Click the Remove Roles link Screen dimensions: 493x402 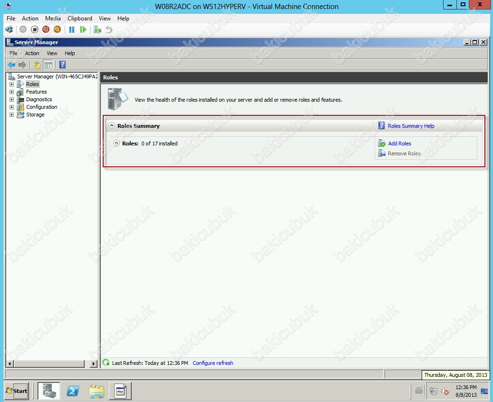(x=404, y=153)
